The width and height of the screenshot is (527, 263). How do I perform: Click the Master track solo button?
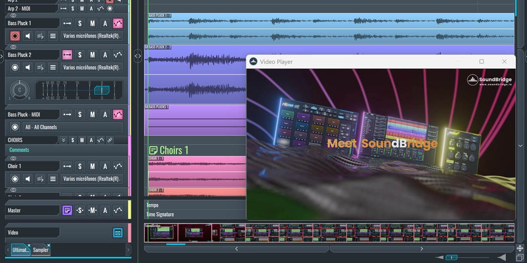[80, 210]
